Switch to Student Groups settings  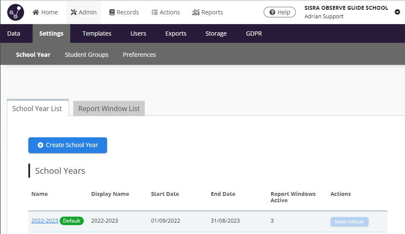click(x=86, y=55)
